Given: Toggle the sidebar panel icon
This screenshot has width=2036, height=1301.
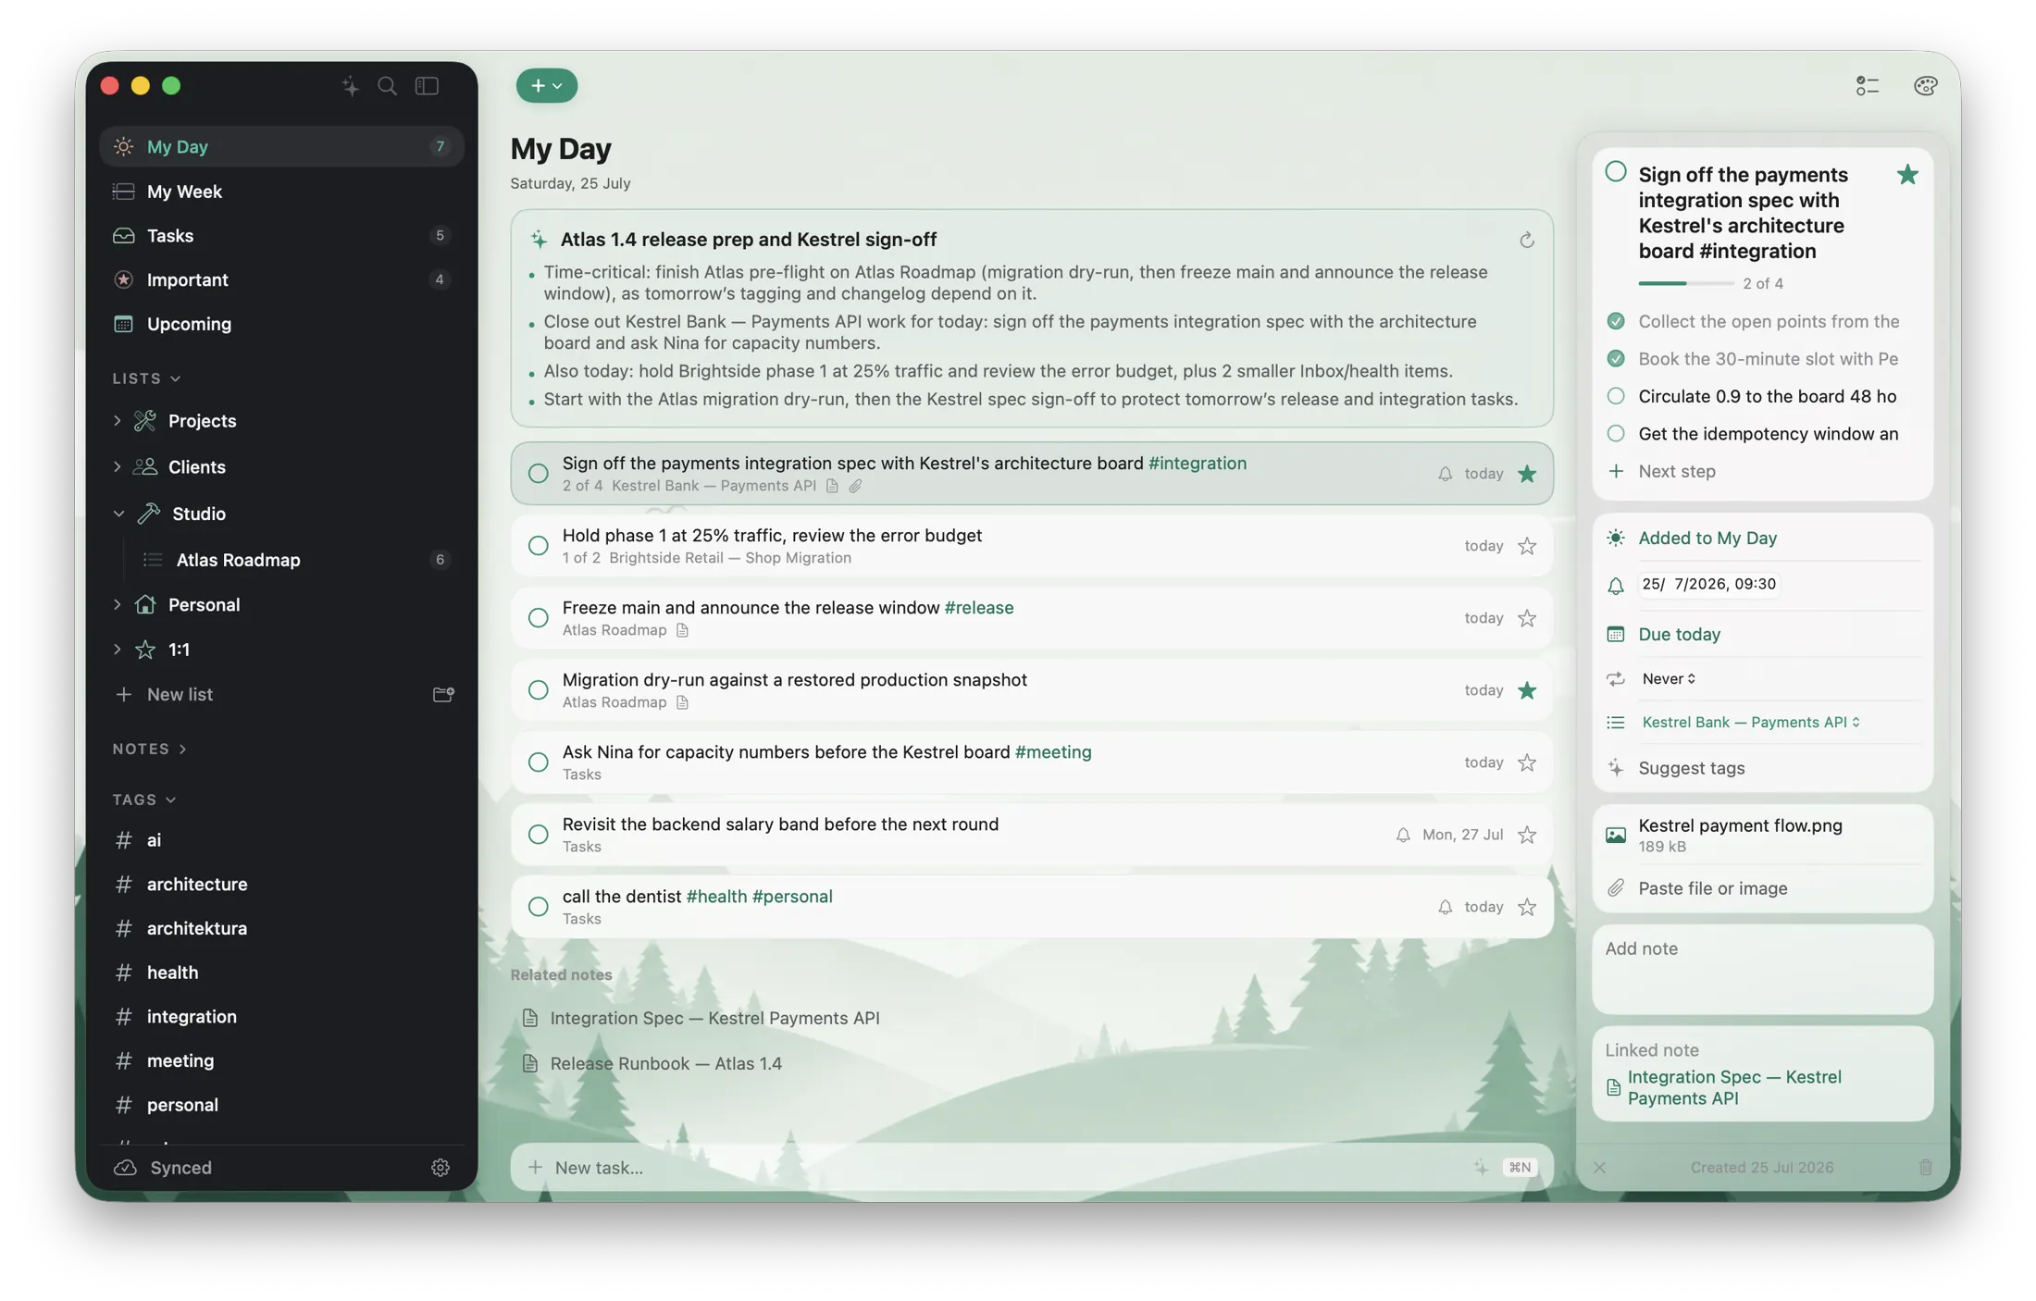Looking at the screenshot, I should (427, 86).
